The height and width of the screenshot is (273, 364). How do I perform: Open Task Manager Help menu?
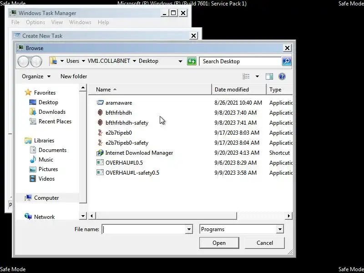pos(103,22)
